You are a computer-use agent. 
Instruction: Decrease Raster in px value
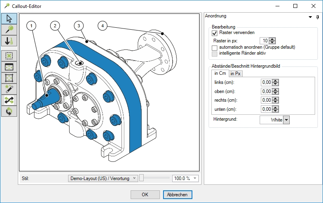[272, 42]
